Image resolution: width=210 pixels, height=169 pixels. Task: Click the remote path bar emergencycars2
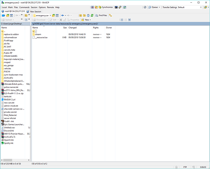[x=120, y=24]
